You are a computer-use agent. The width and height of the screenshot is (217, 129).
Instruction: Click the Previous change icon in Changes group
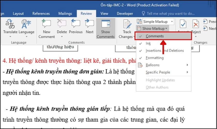pyautogui.click(x=205, y=22)
